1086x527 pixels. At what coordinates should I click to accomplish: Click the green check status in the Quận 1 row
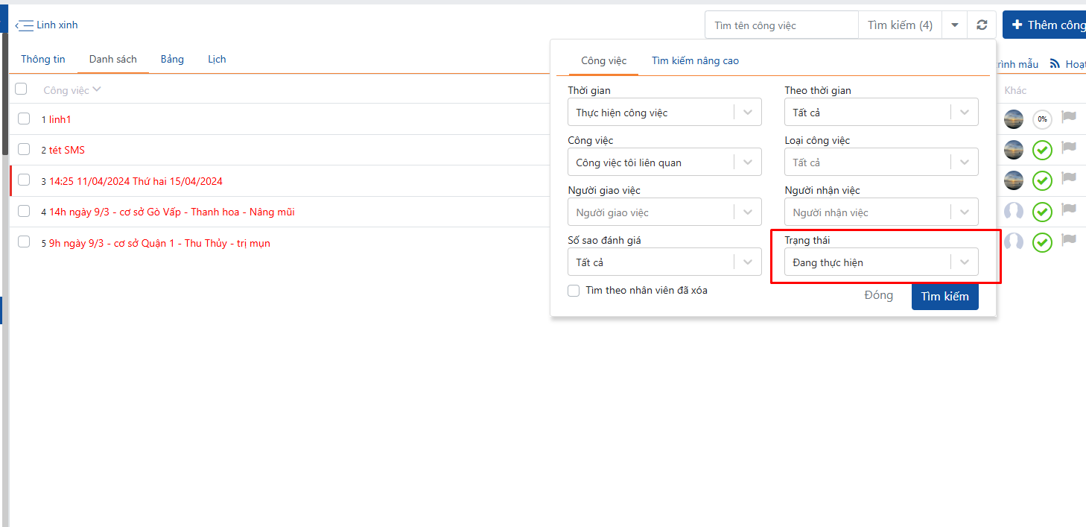coord(1042,243)
